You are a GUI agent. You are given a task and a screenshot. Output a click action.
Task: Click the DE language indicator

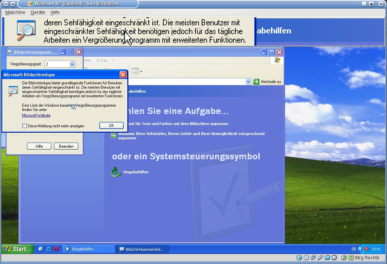tap(354, 249)
